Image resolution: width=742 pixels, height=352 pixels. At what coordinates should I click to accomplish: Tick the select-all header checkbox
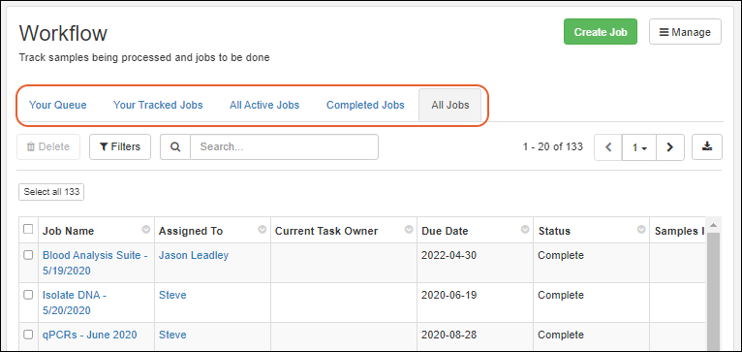[x=28, y=229]
